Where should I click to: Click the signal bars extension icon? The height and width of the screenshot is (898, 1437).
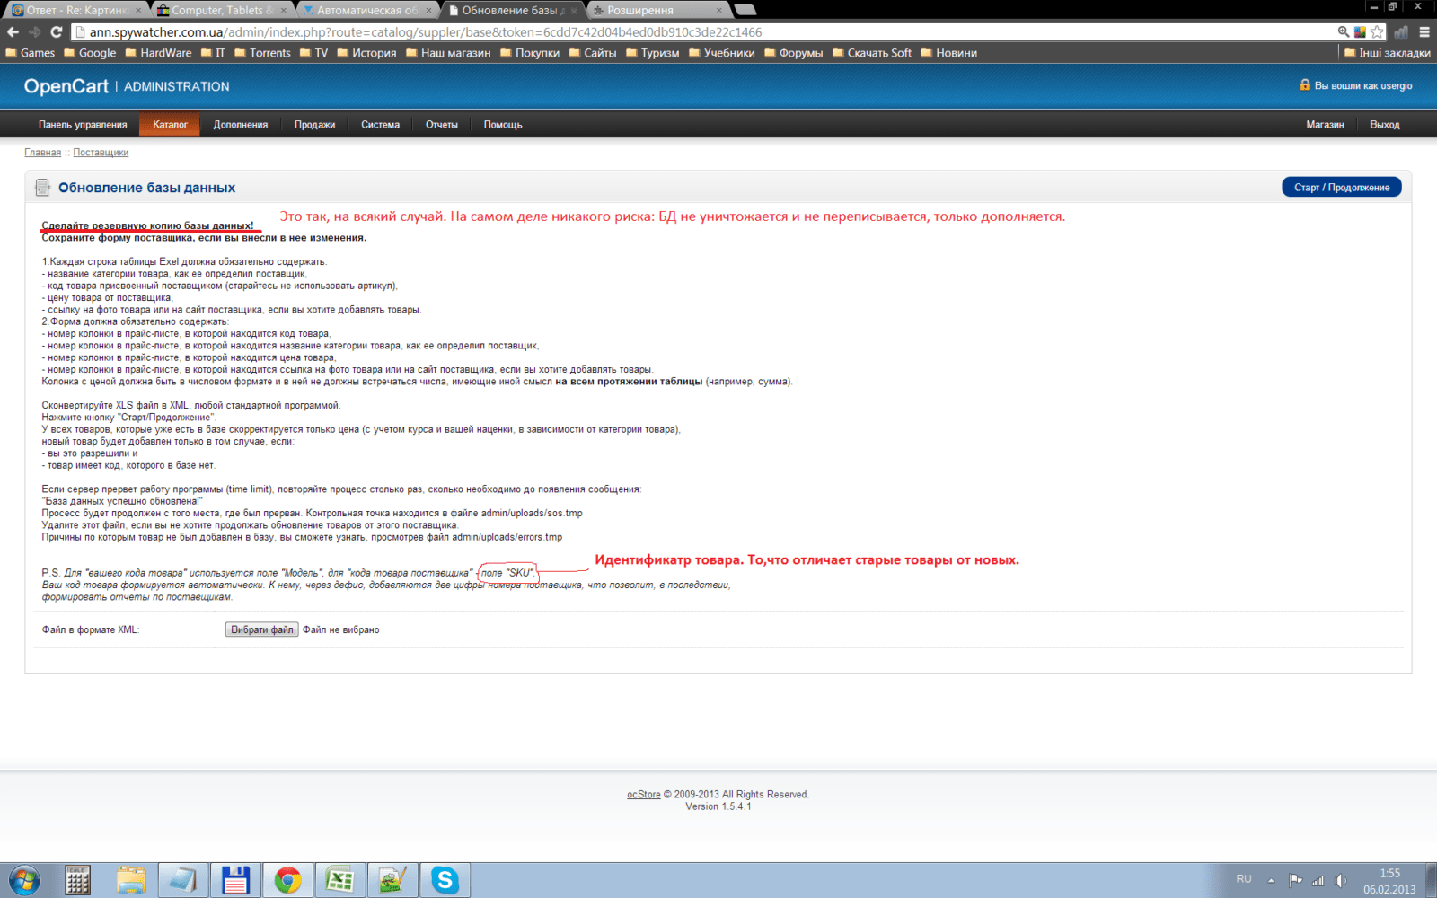pyautogui.click(x=1401, y=32)
